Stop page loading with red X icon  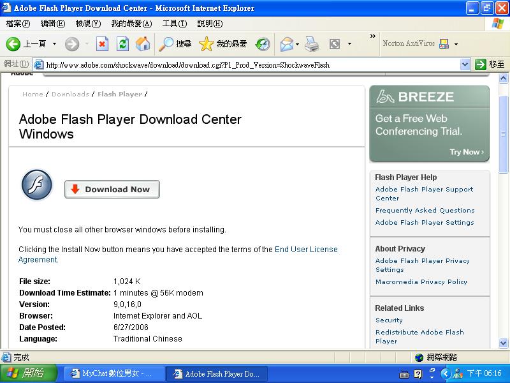[102, 44]
